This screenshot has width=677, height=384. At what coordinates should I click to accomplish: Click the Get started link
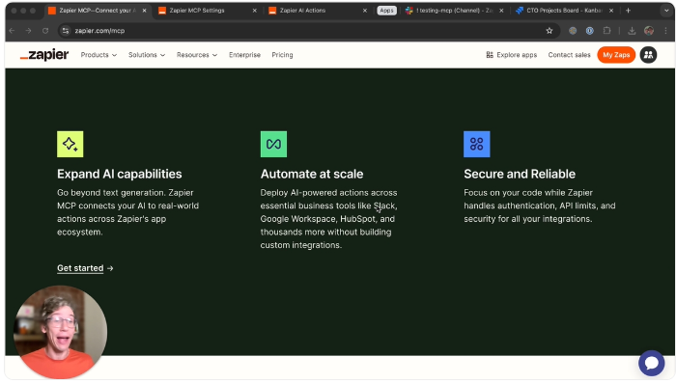pos(85,268)
